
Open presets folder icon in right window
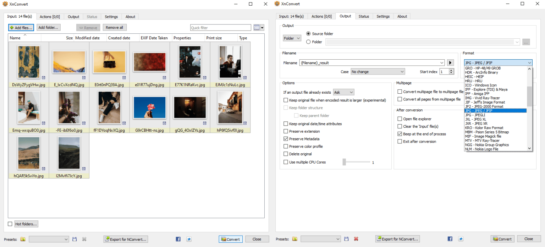(294, 239)
